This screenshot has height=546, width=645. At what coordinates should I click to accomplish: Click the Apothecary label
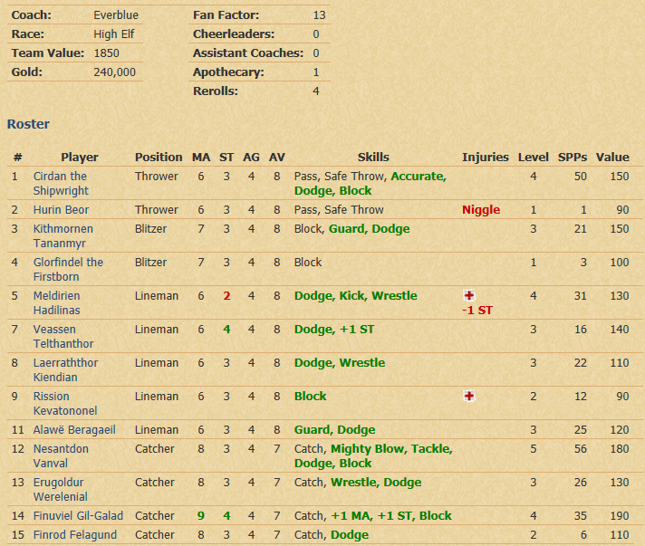(x=228, y=72)
